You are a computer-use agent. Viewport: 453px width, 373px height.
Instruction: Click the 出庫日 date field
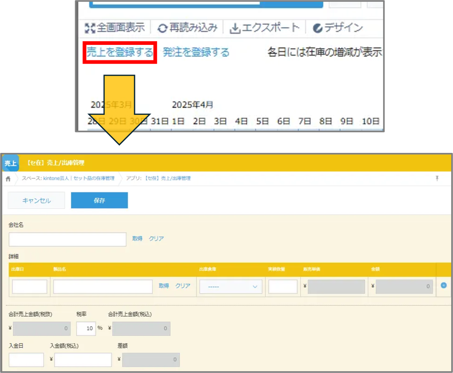(x=29, y=287)
